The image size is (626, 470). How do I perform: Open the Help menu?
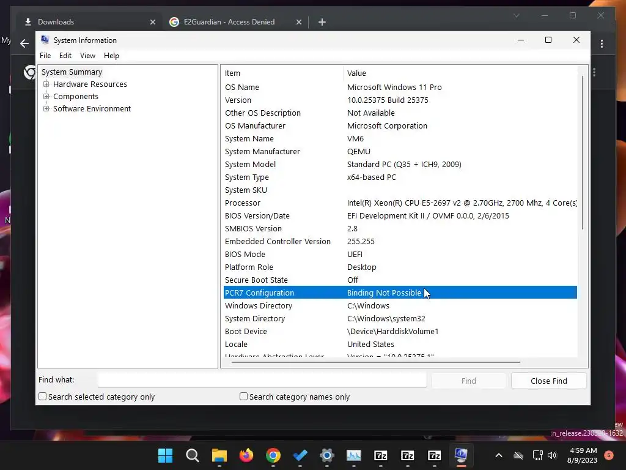pos(111,56)
